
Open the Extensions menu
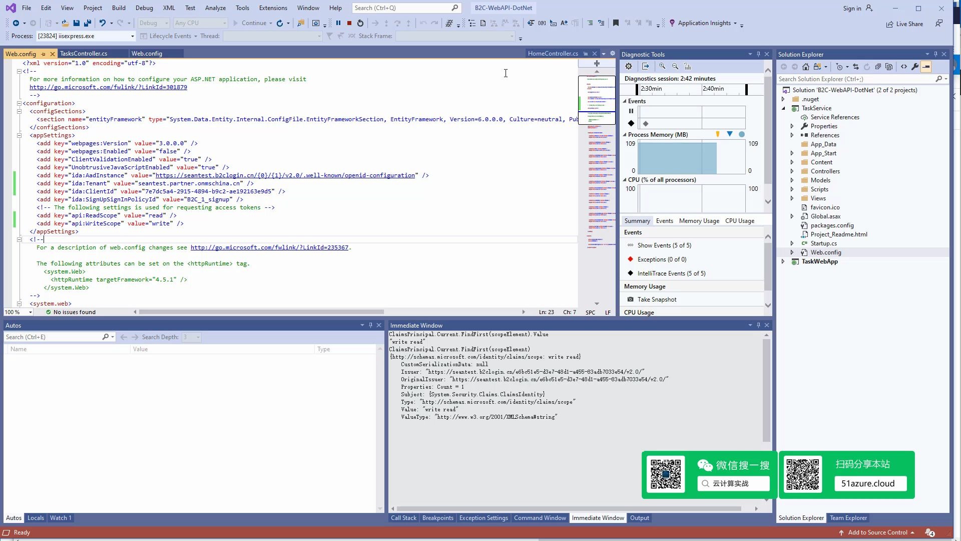coord(273,8)
